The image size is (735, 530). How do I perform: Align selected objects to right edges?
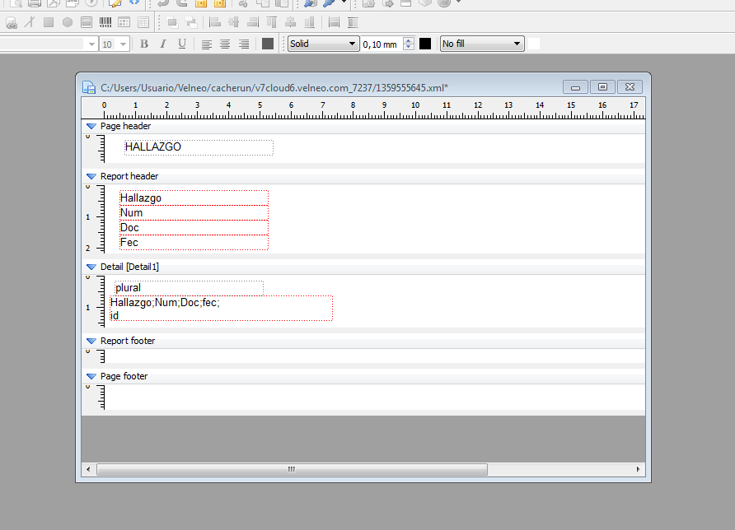coord(253,22)
